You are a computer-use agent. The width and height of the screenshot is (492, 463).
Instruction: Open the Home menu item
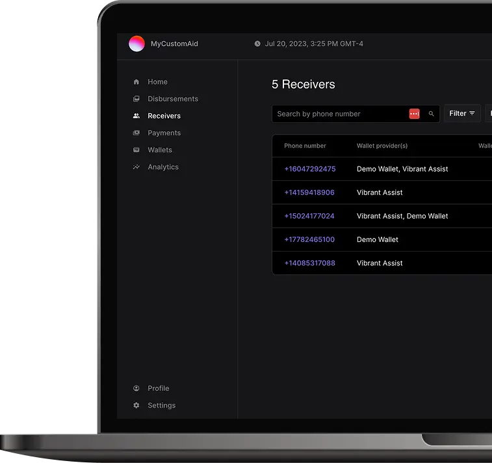click(x=157, y=82)
